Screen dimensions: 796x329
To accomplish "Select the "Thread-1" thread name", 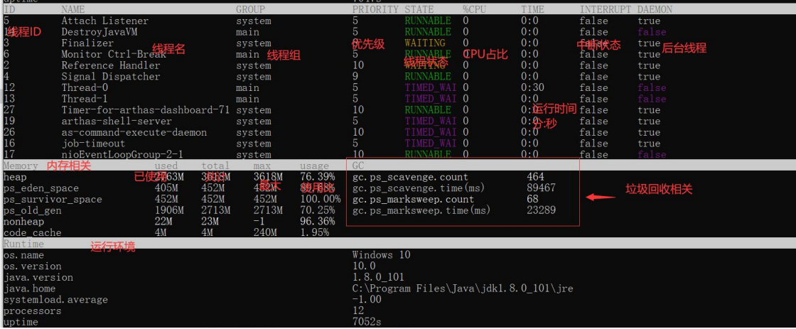I will (x=85, y=99).
